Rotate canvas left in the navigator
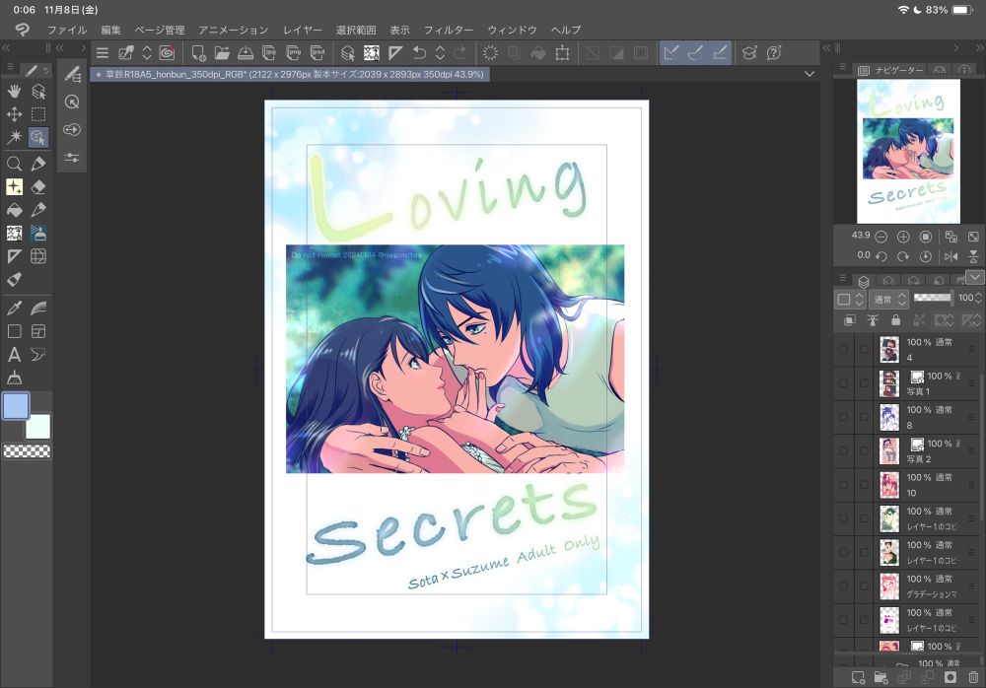Image resolution: width=986 pixels, height=688 pixels. 880,256
